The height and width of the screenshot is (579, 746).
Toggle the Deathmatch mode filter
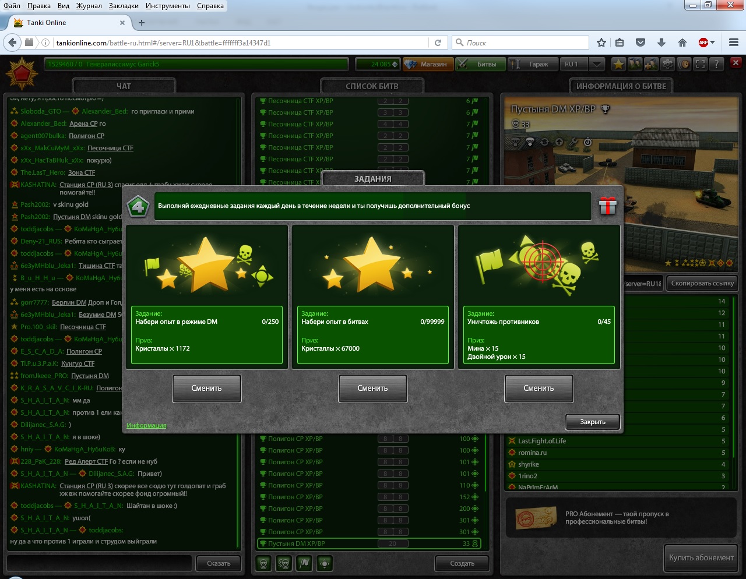(263, 563)
